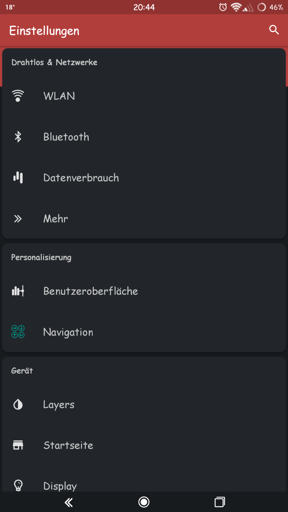Tap the green Navigation arrows icon
This screenshot has width=288, height=512.
(x=18, y=332)
